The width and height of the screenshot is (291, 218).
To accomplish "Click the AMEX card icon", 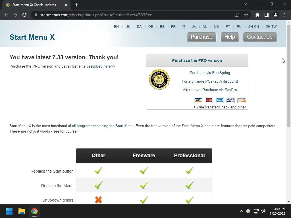I will click(x=220, y=100).
